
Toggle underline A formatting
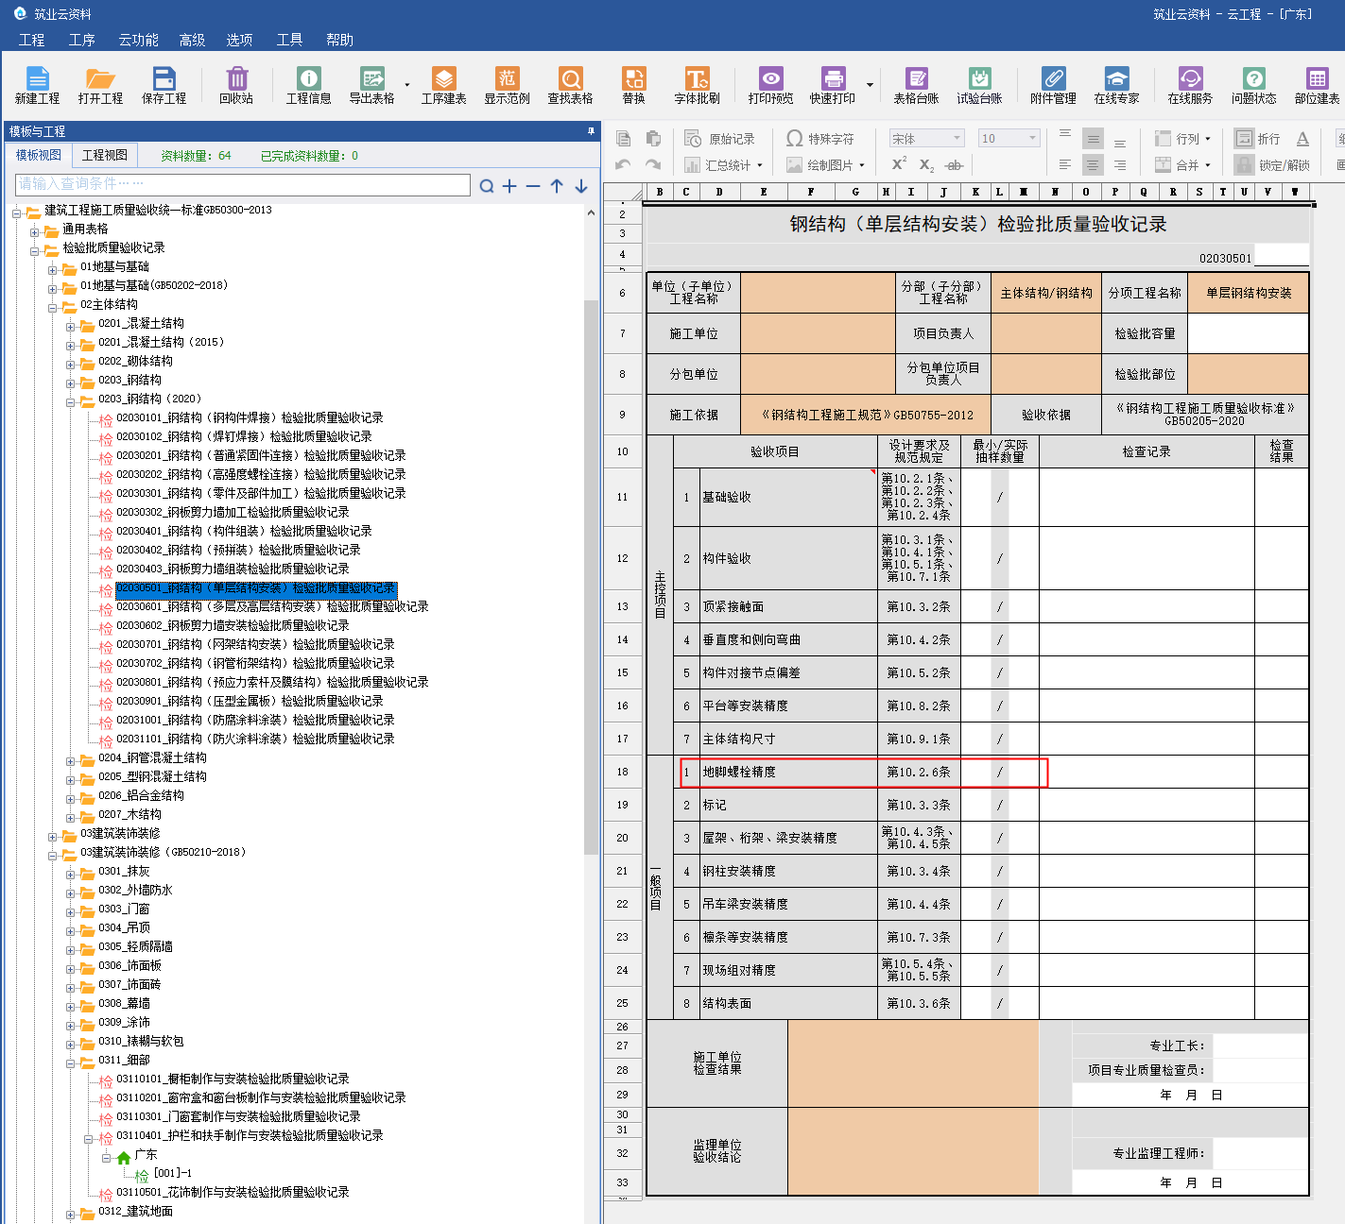(1302, 139)
